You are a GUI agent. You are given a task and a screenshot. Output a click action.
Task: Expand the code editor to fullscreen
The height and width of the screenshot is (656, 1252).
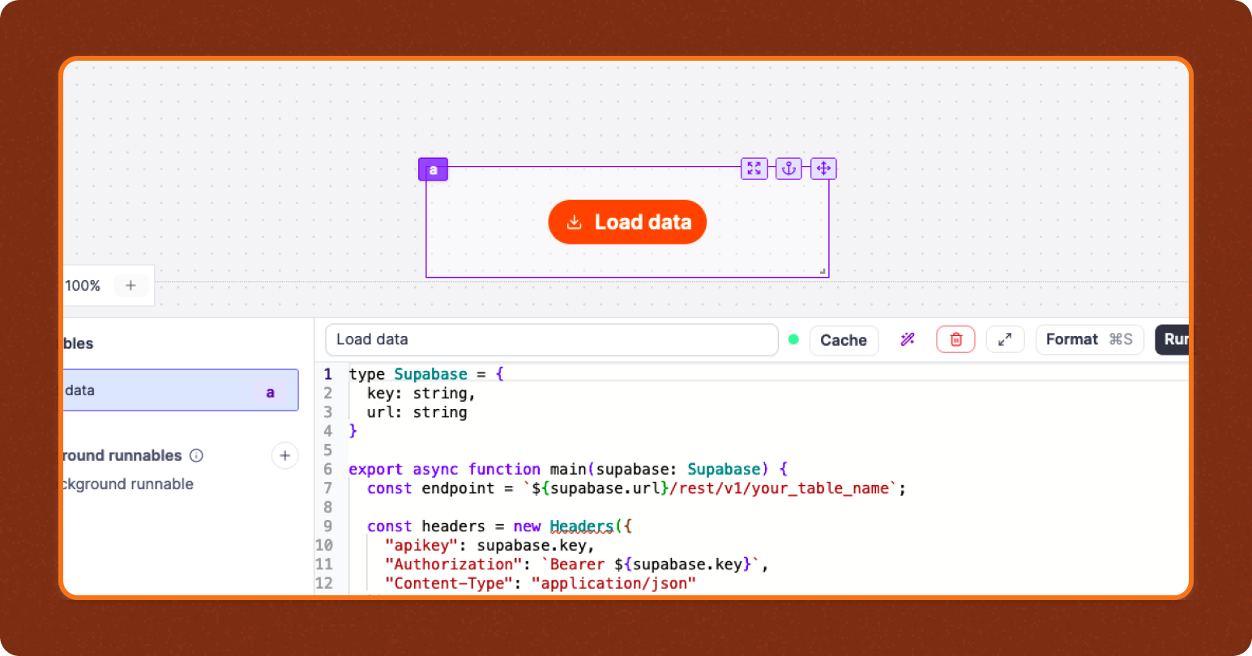(x=1005, y=340)
